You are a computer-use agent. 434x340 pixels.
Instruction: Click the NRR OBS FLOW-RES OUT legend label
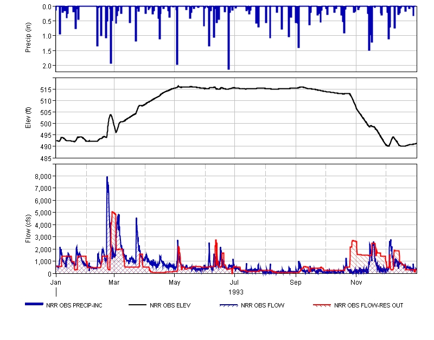pyautogui.click(x=368, y=305)
